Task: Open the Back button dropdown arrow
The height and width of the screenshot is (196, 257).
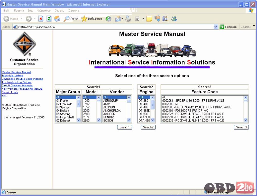Action: point(22,19)
